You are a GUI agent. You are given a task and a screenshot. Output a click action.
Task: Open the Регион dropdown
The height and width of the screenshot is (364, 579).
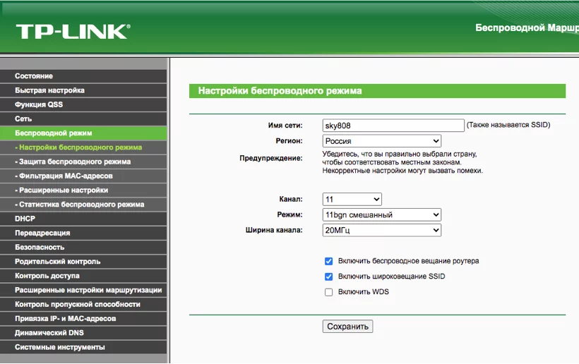pyautogui.click(x=382, y=141)
